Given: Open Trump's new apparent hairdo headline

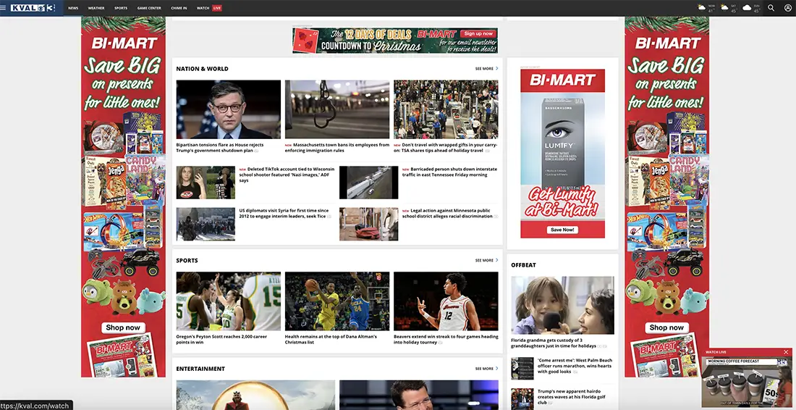Looking at the screenshot, I should click(x=574, y=397).
